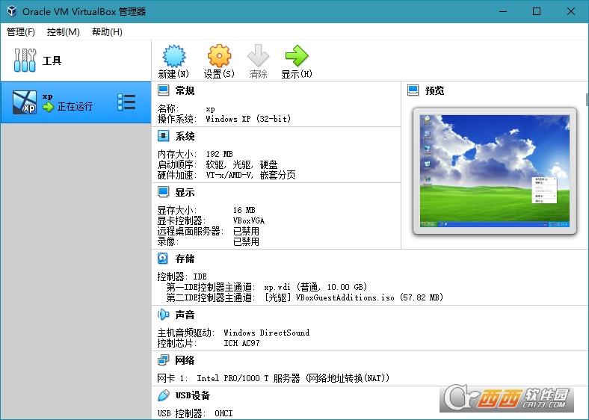Maximize the VirtualBox Manager window

click(x=537, y=11)
